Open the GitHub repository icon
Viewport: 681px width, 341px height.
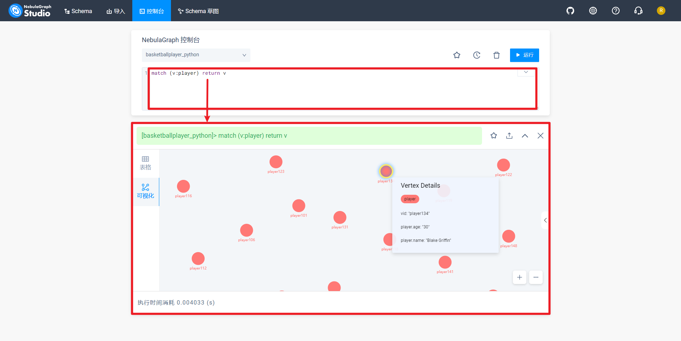point(570,11)
